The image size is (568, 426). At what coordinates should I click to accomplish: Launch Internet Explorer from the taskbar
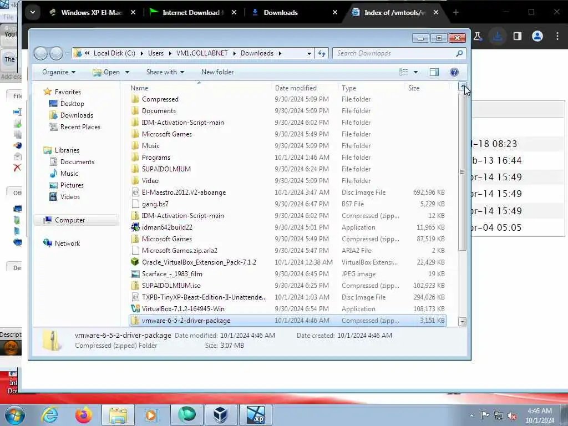[x=49, y=415]
